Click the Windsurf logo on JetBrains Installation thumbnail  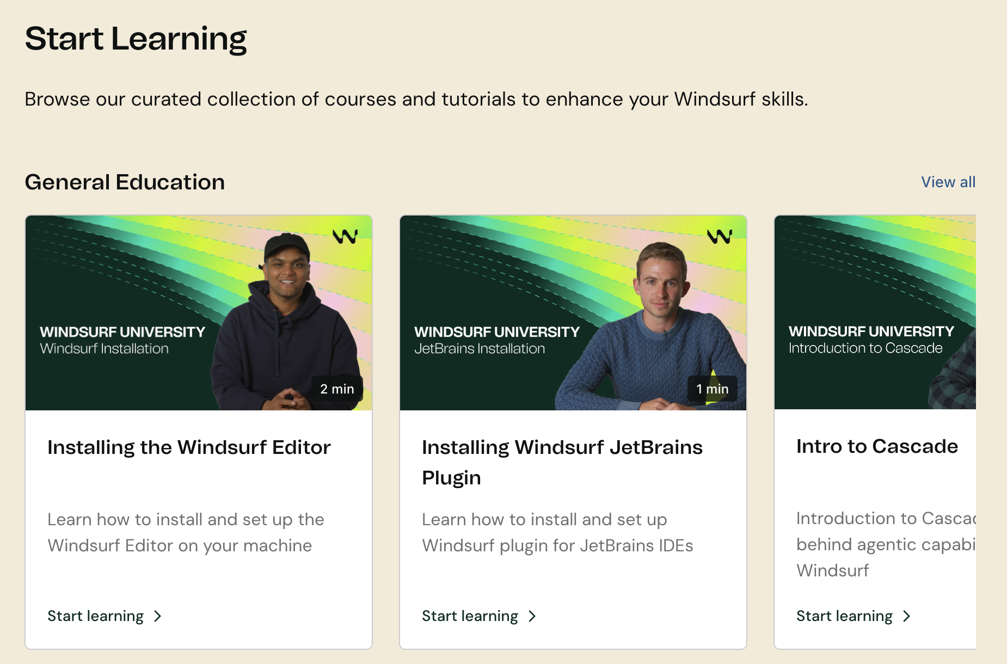point(720,236)
